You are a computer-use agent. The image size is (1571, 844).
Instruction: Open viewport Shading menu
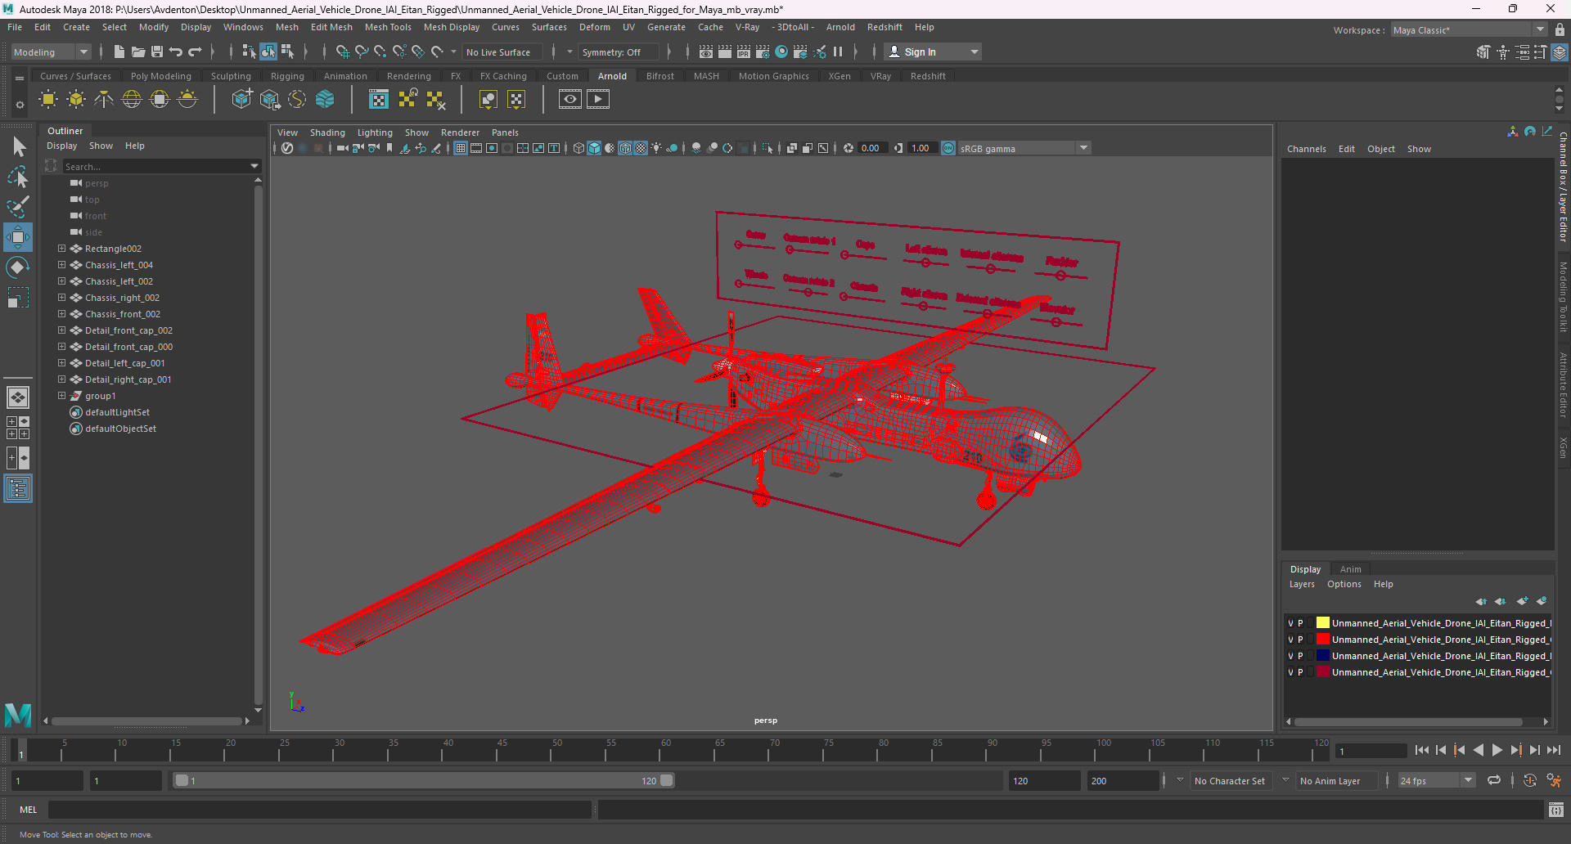click(x=327, y=132)
